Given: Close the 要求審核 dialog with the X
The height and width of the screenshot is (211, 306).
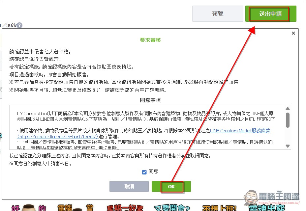Looking at the screenshot, I should (293, 33).
